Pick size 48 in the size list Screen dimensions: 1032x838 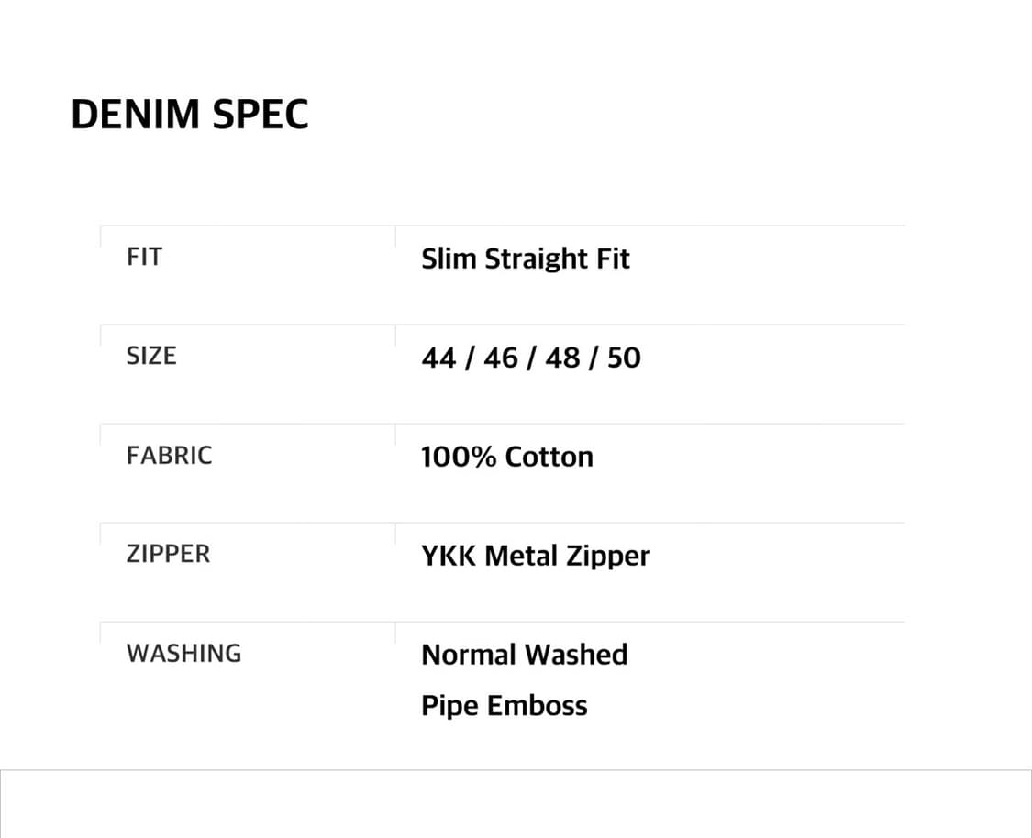[562, 358]
